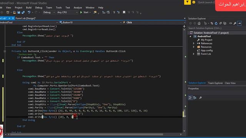Click the Categorized icon in Properties panel
Image resolution: width=246 pixels, height=138 pixels.
(190, 98)
